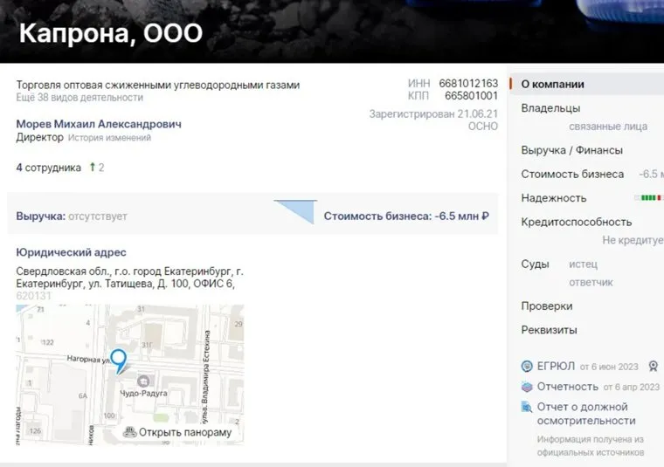Go to 'Владельцы' section
664x467 pixels.
pyautogui.click(x=550, y=108)
